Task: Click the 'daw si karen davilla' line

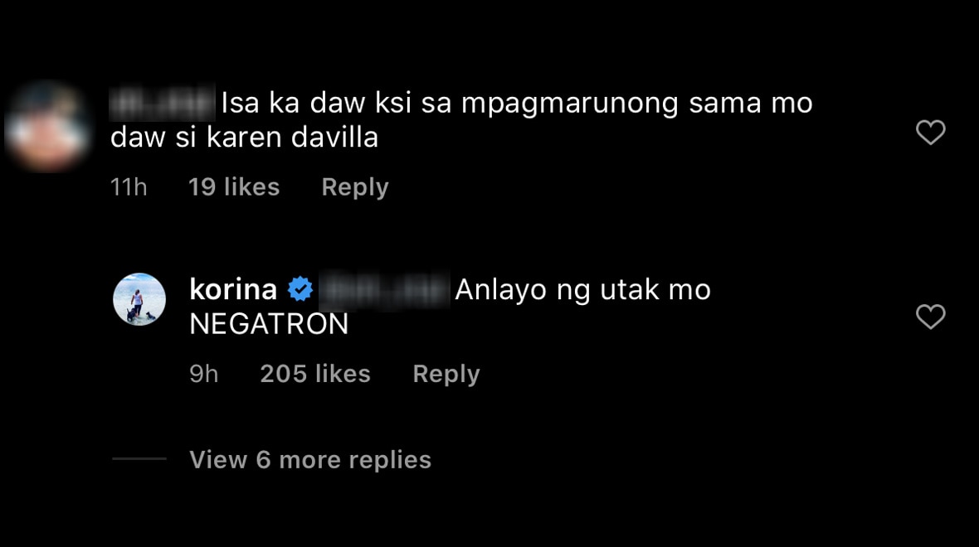Action: point(244,138)
